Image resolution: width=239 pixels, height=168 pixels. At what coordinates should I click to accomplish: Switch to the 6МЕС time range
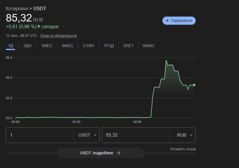pos(68,46)
